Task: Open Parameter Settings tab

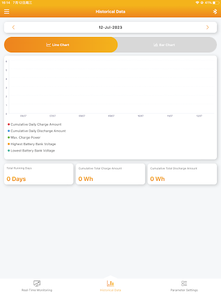Action: 184,286
